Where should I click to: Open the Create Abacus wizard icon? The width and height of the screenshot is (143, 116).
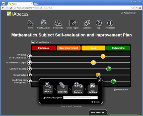(x=43, y=23)
